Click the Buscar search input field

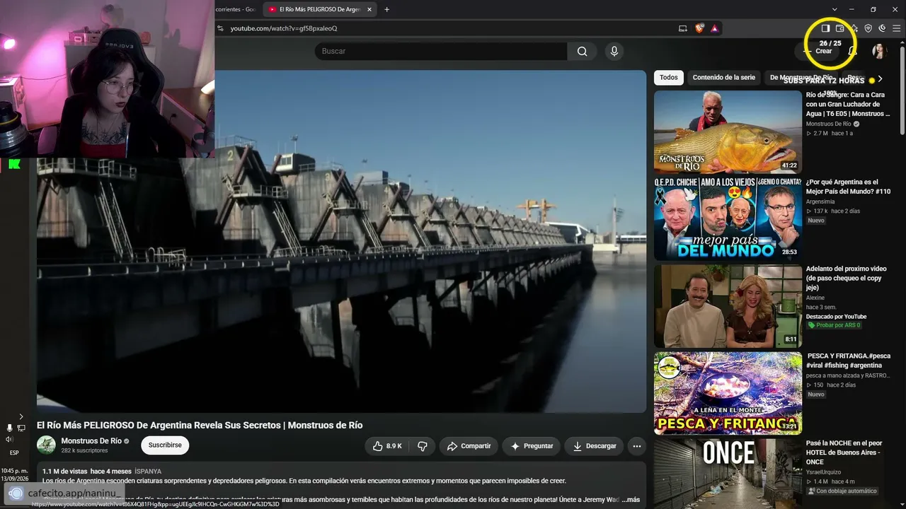point(441,51)
